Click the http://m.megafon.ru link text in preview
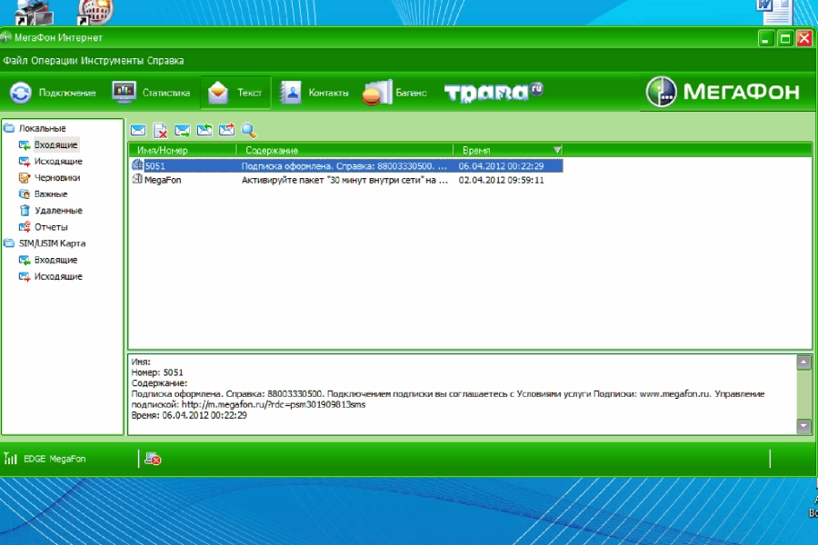Screen dimensions: 818x545 (x=274, y=405)
